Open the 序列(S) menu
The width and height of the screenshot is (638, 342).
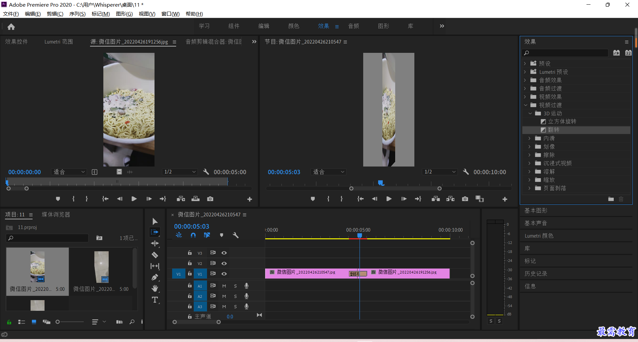pos(77,14)
